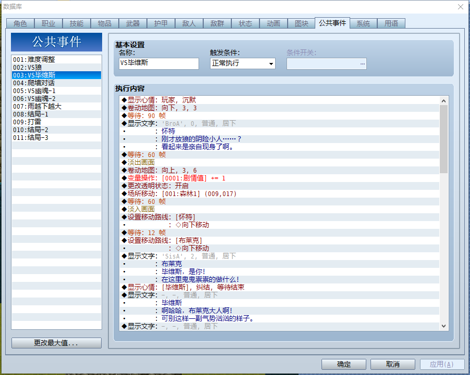Open the 敌人 tab
This screenshot has width=470, height=375.
point(189,23)
